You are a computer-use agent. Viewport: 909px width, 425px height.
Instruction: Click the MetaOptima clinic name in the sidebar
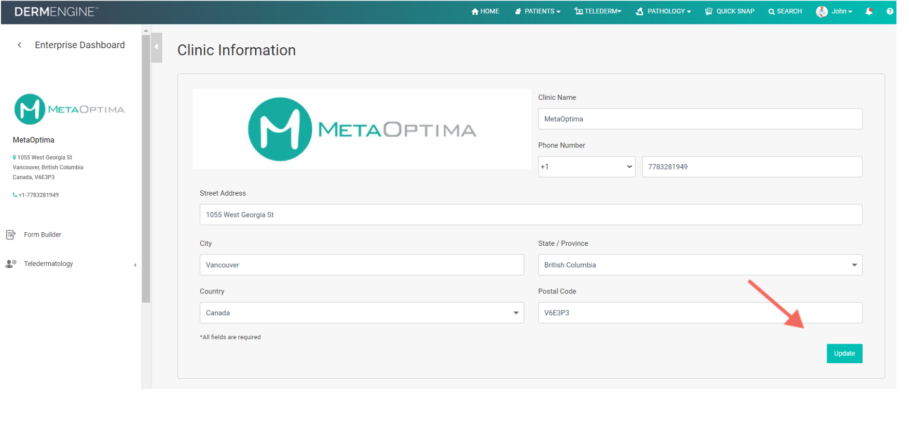33,140
